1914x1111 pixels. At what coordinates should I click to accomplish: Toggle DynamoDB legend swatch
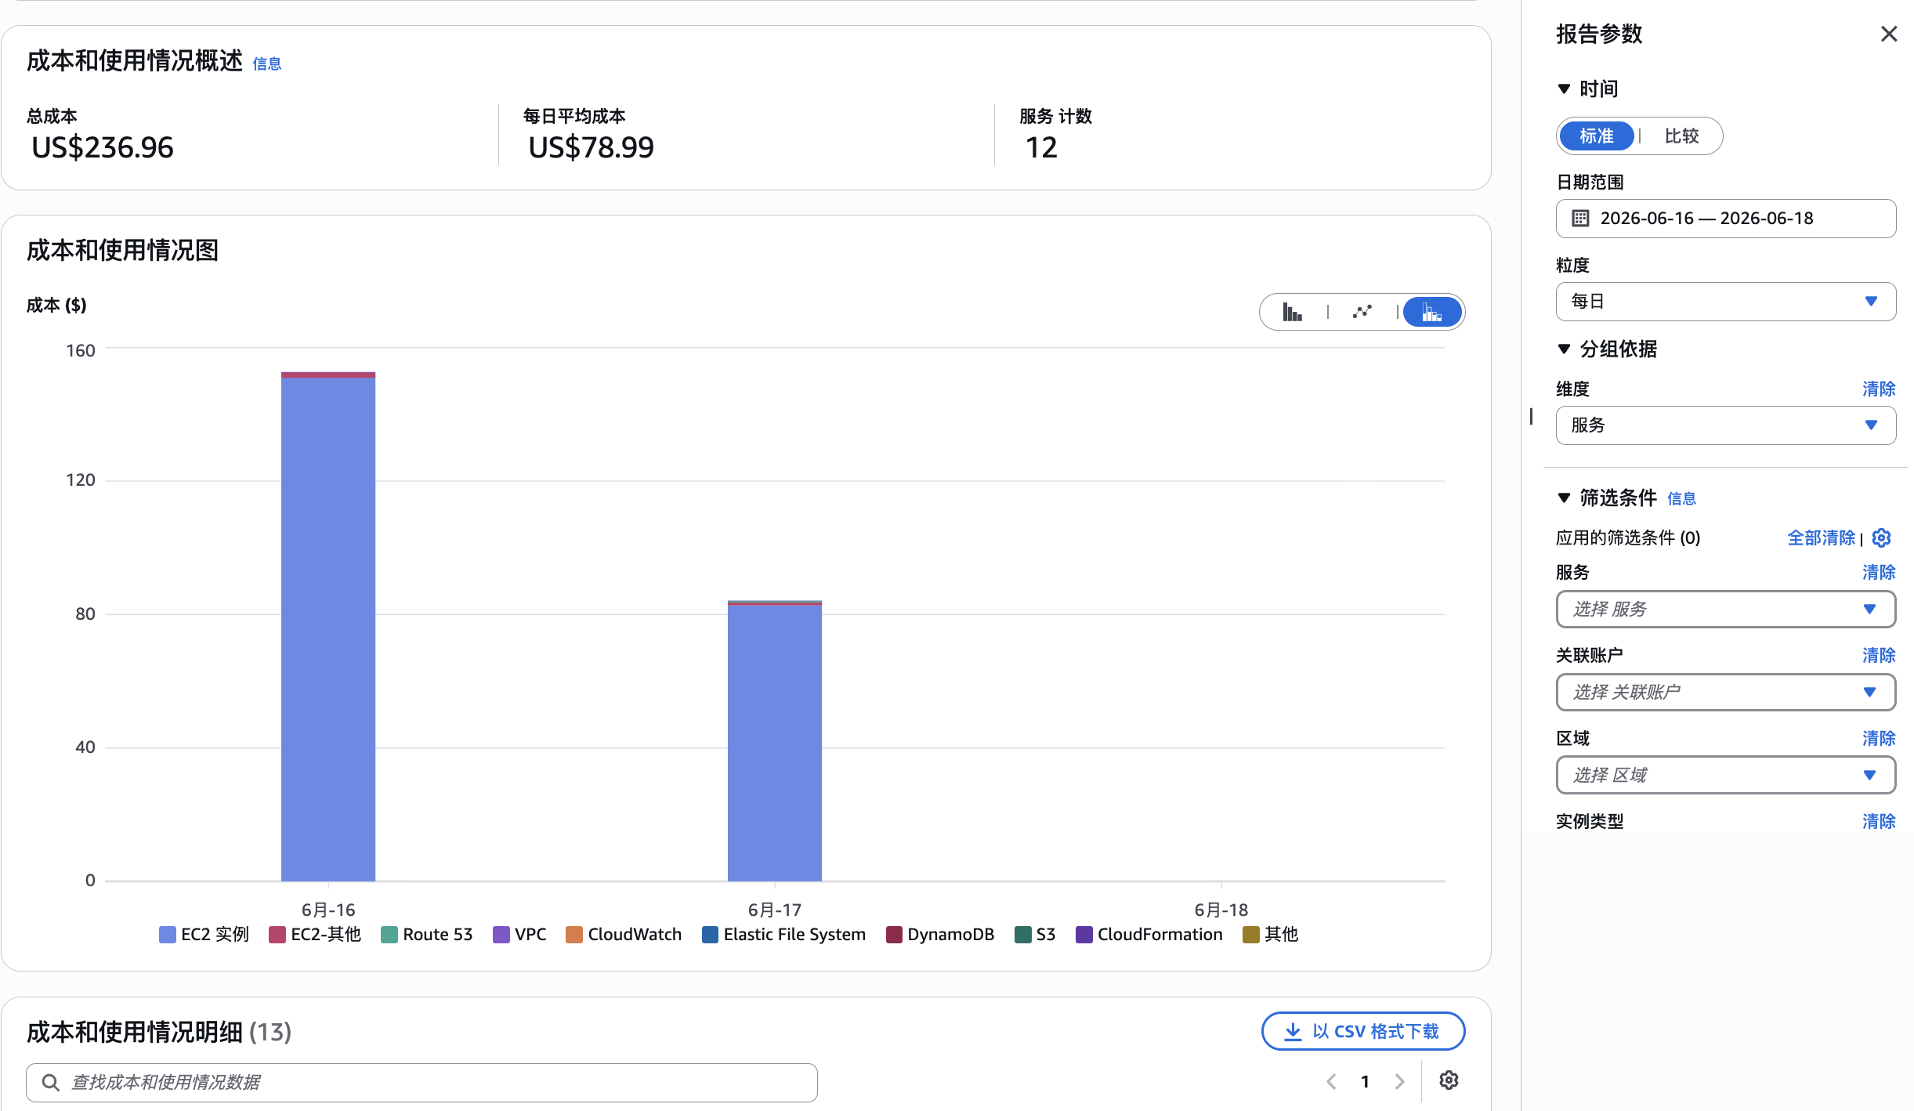click(x=893, y=935)
